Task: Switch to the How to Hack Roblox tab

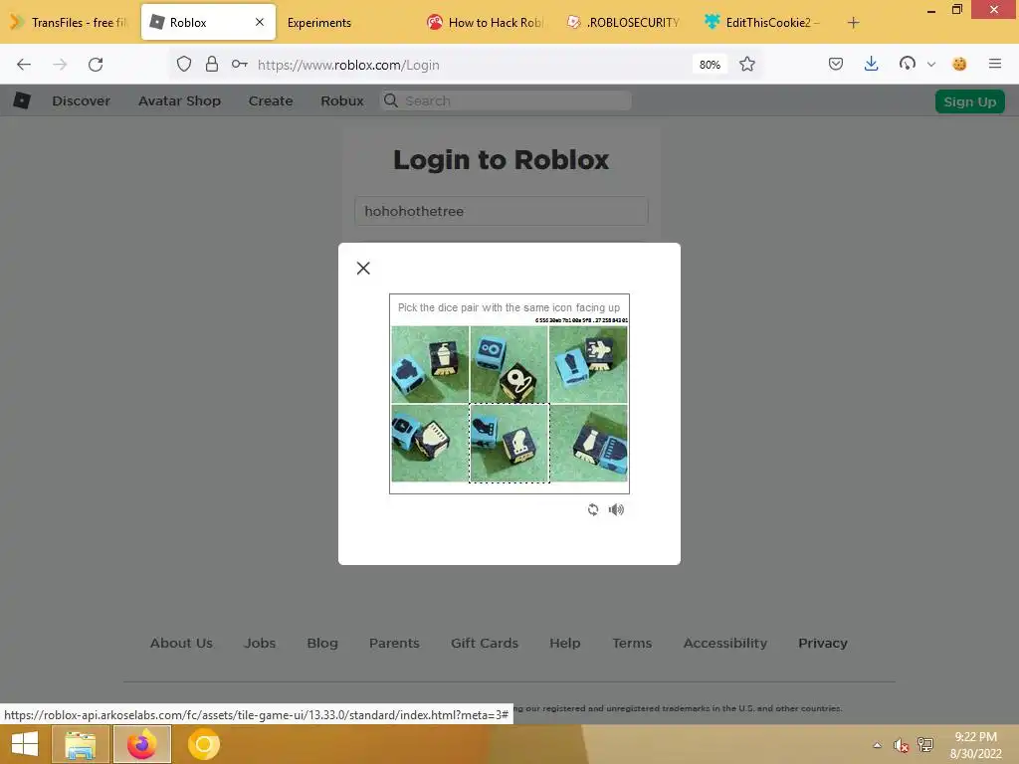Action: click(486, 23)
